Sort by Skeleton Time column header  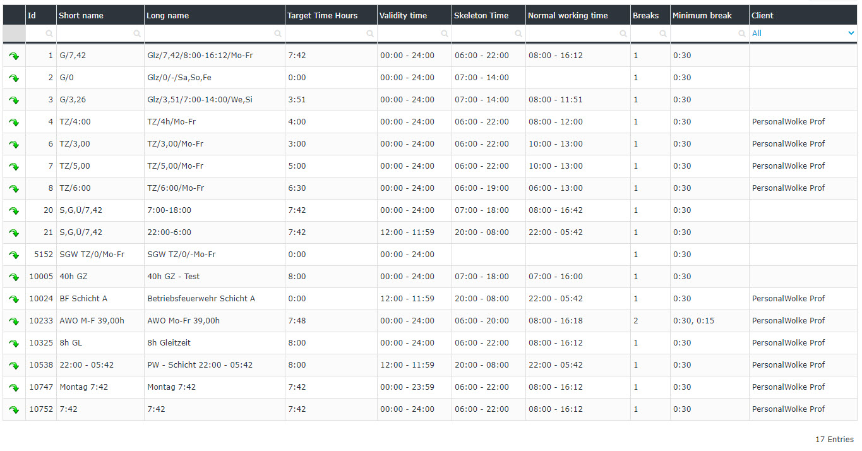[x=489, y=15]
